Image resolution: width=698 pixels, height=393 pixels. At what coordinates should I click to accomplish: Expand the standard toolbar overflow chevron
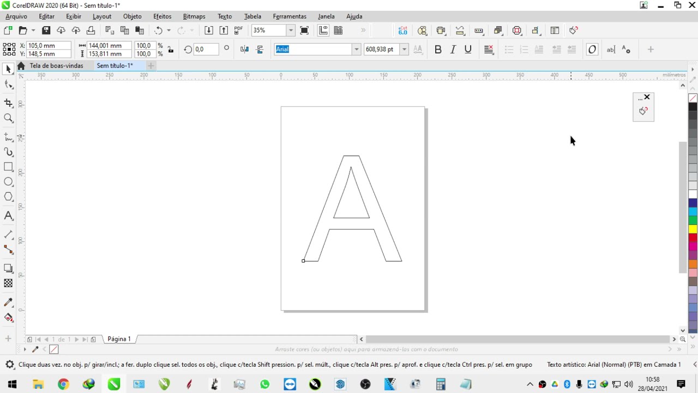[x=363, y=31]
